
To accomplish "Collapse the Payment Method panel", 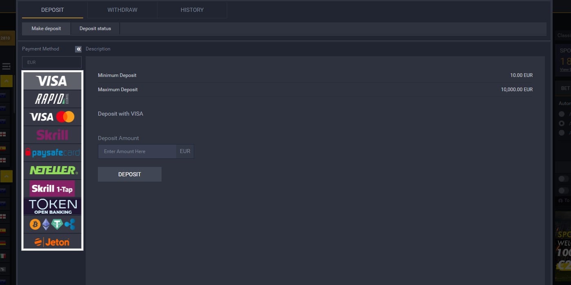I will (78, 49).
